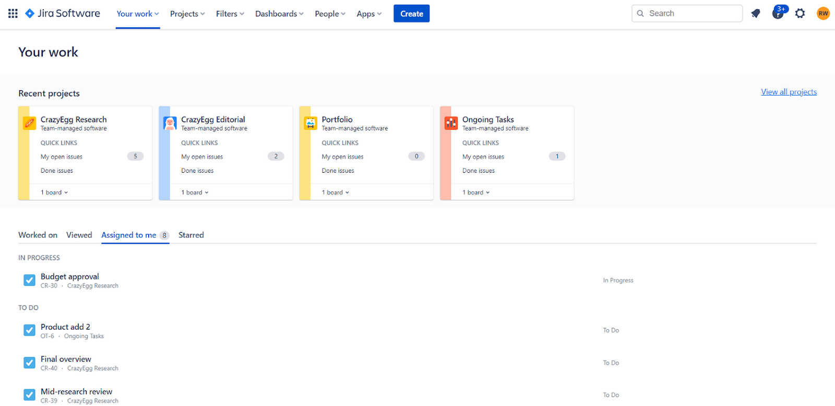Click the Portfolio project icon
The height and width of the screenshot is (406, 835).
click(311, 123)
